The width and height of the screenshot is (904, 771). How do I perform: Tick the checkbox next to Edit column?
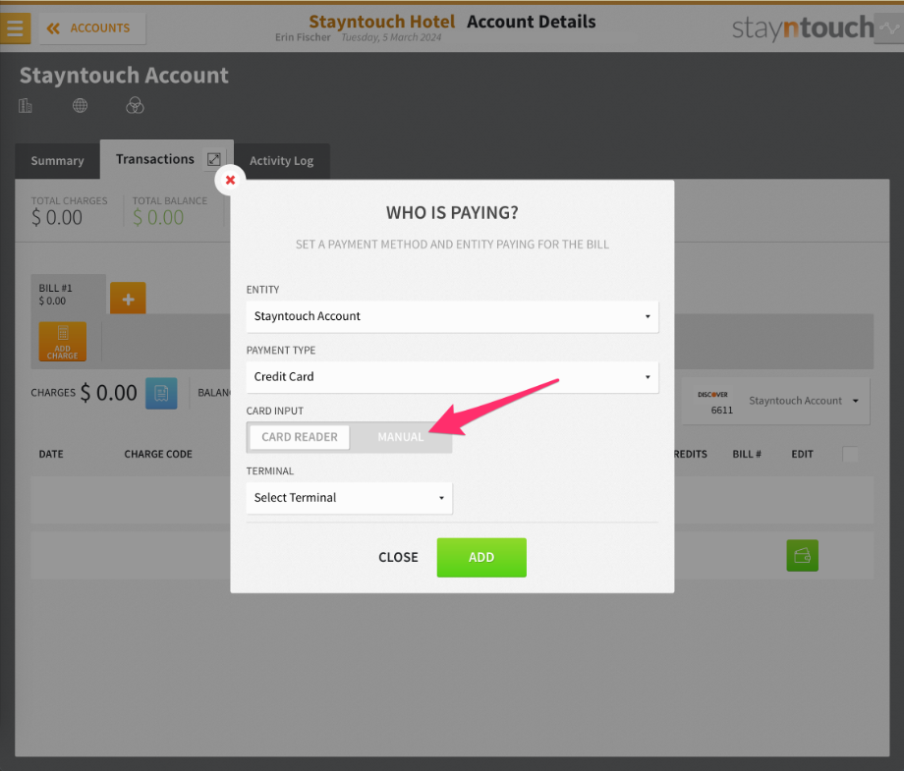point(850,454)
